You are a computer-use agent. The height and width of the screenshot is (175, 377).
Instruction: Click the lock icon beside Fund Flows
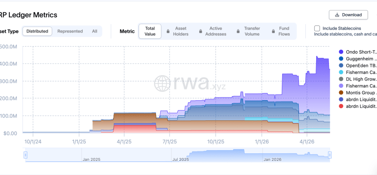tap(273, 31)
